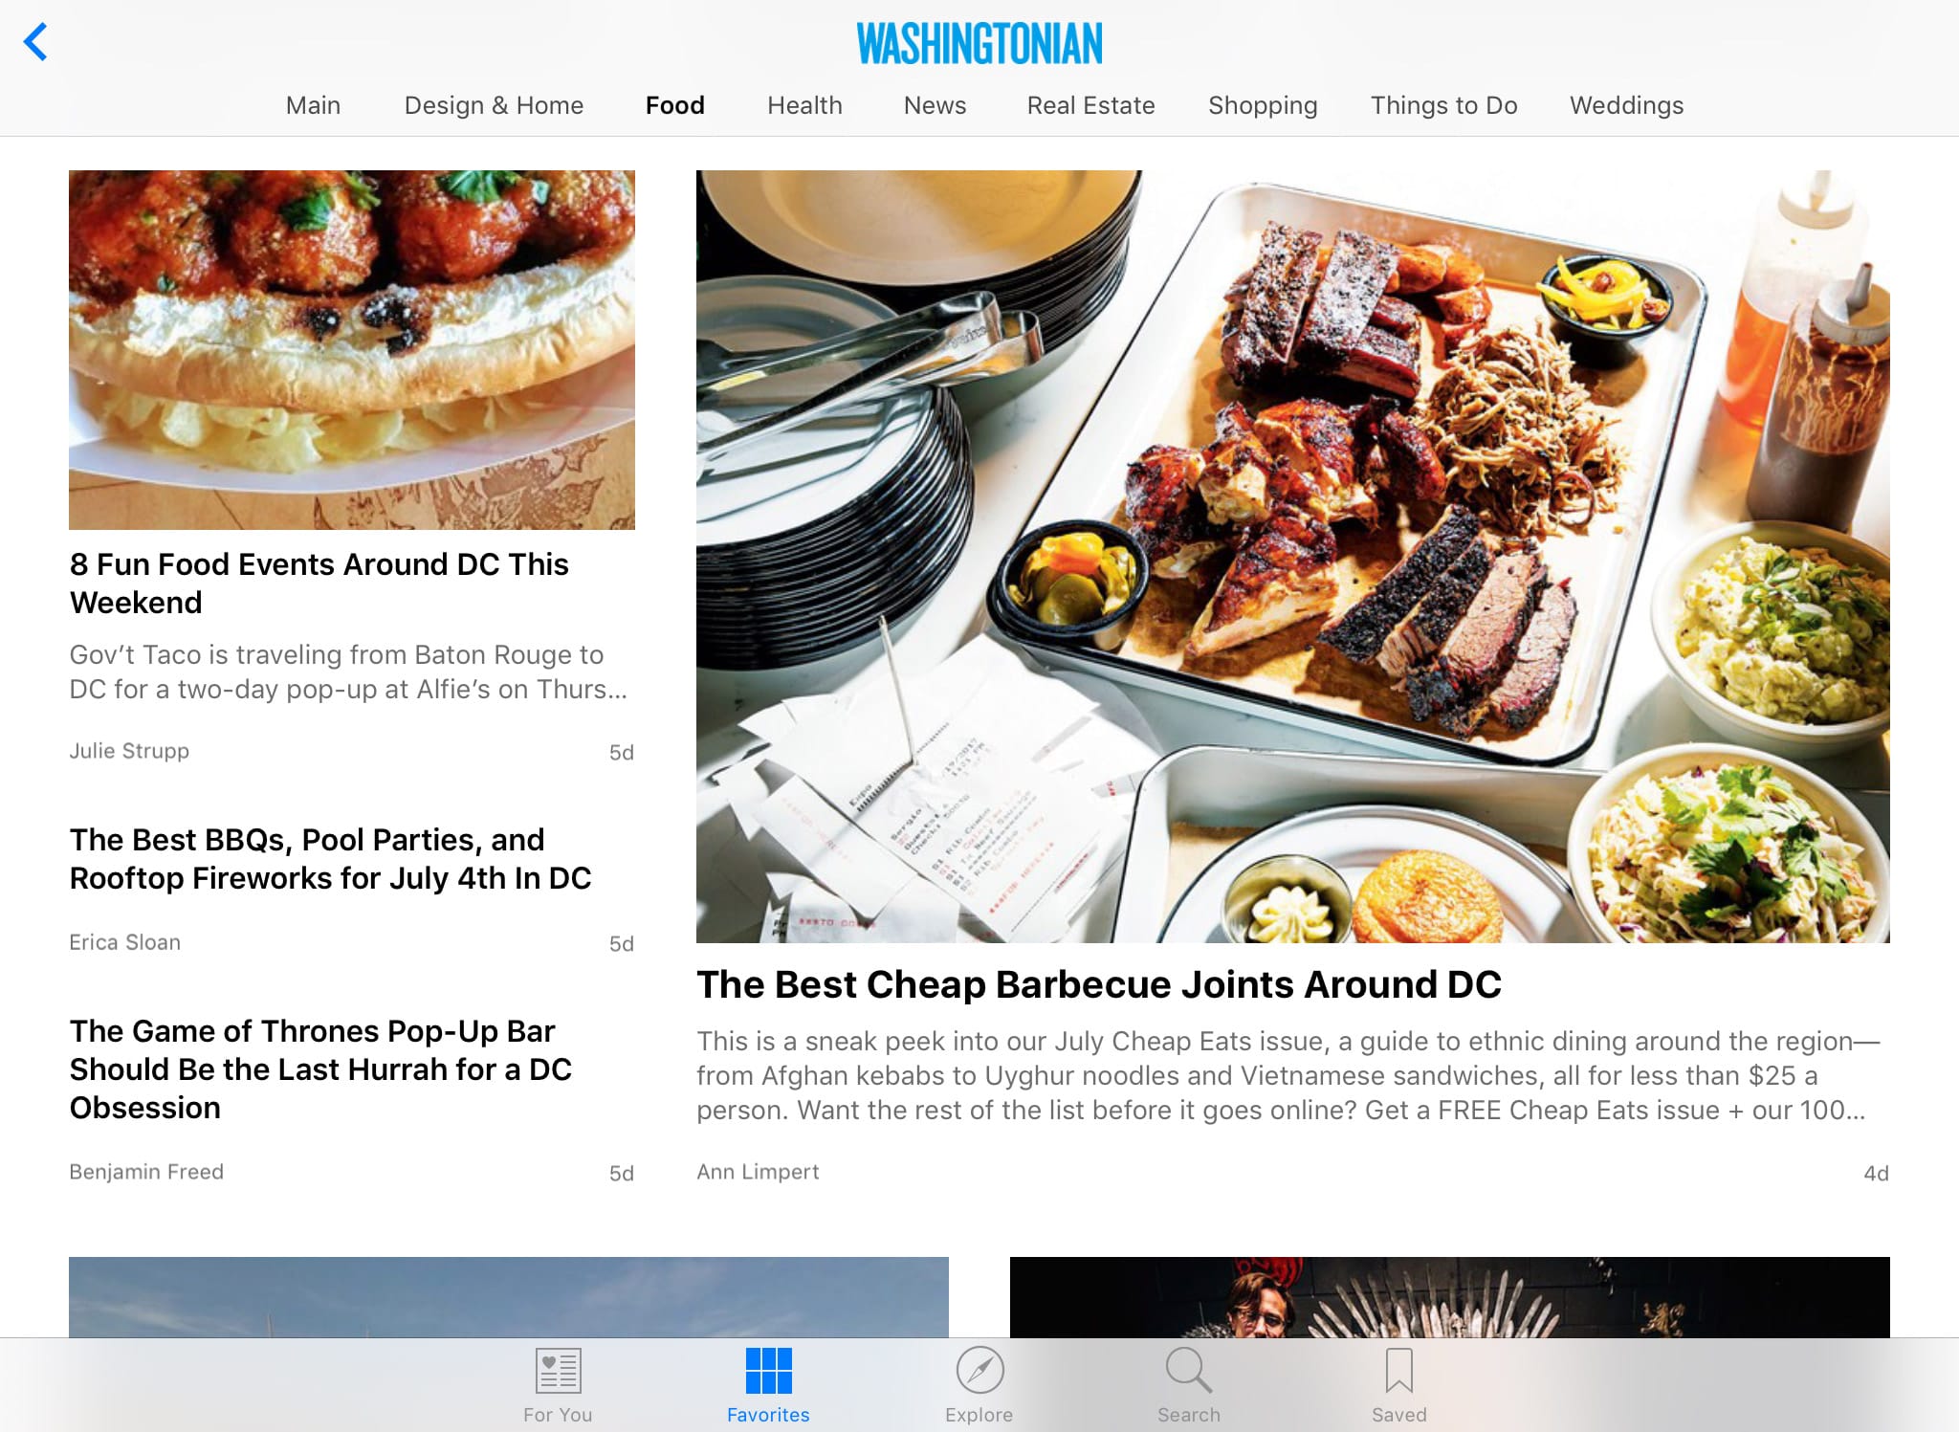This screenshot has height=1432, width=1959.
Task: Go to the Real Estate tab
Action: [1090, 105]
